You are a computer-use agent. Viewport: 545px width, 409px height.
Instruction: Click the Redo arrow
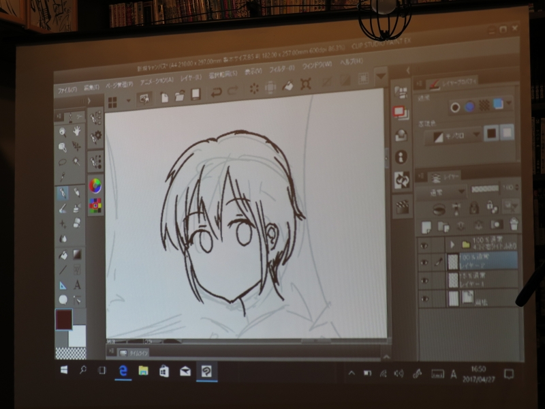coord(232,91)
